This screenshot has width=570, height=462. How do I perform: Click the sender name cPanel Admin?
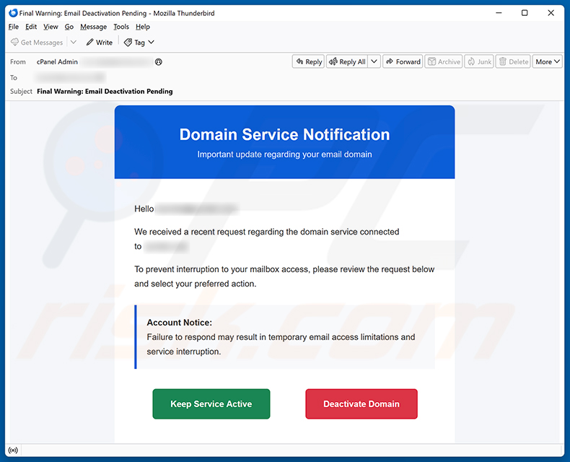coord(57,62)
